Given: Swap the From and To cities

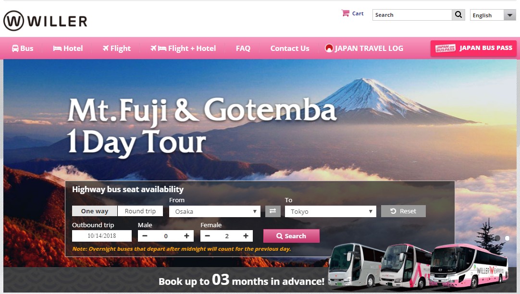Looking at the screenshot, I should point(272,211).
